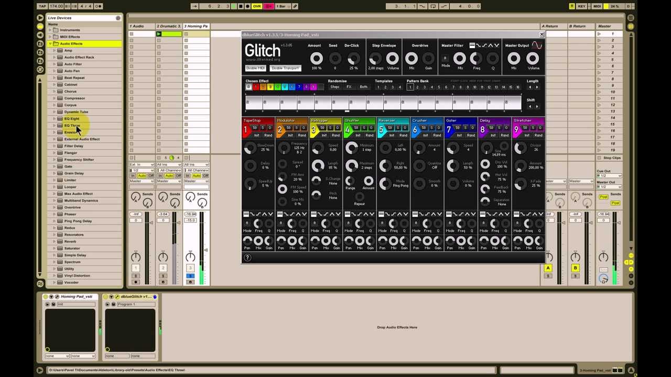This screenshot has height=377, width=671.
Task: Click the TAP tempo button
Action: click(42, 6)
